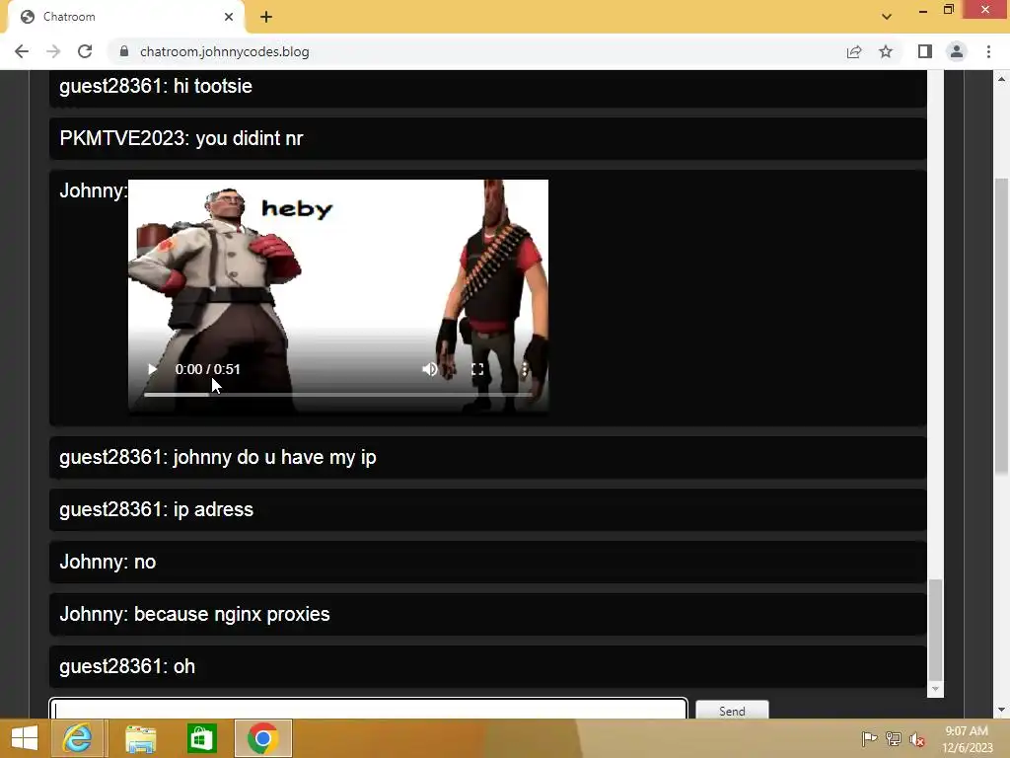This screenshot has height=758, width=1010.
Task: Click the chat pane scrollbar thumb
Action: 935,629
